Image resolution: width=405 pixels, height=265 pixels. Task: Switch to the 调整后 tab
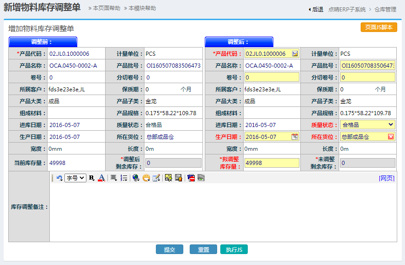point(239,42)
